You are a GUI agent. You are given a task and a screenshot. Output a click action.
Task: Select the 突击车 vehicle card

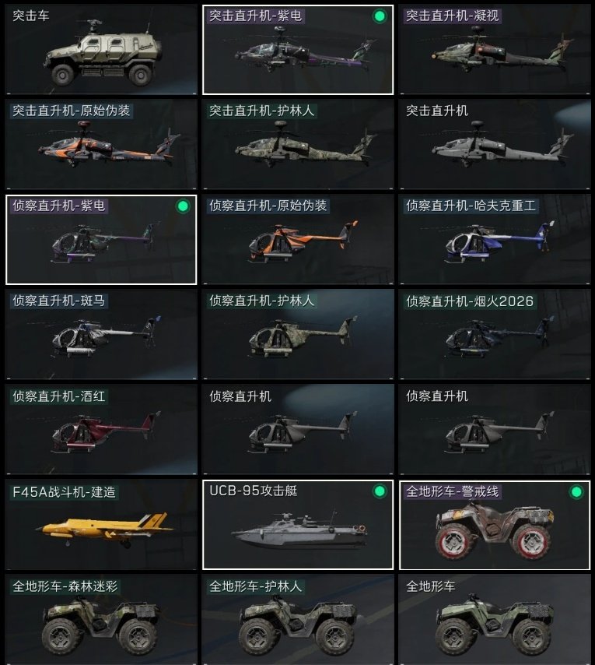click(x=101, y=50)
